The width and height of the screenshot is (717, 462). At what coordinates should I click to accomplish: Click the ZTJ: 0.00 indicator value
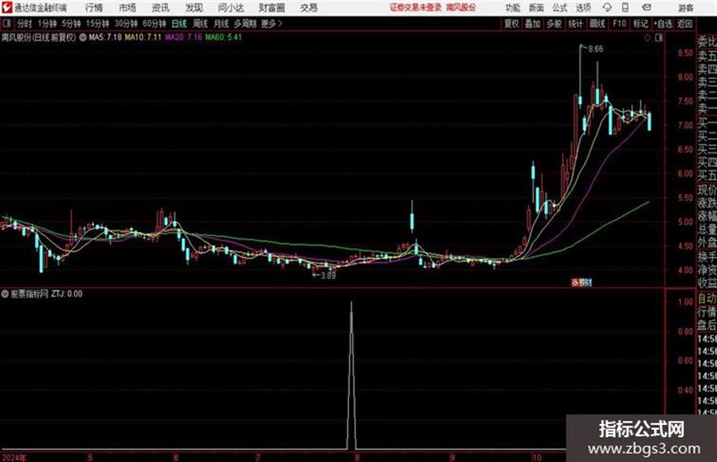coord(67,294)
